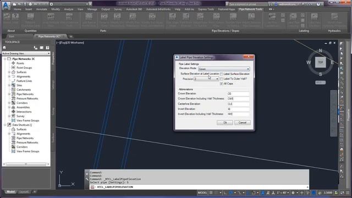Click the ortho mode icon in status bar
Screen dimensions: 352x198
point(226,193)
